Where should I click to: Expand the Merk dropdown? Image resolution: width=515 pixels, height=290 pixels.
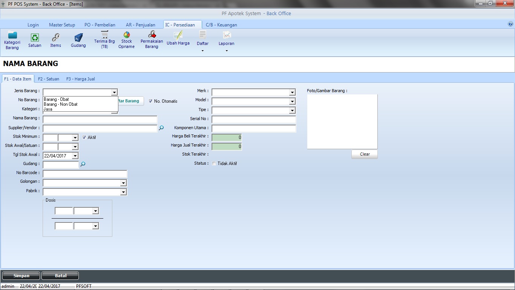(292, 93)
